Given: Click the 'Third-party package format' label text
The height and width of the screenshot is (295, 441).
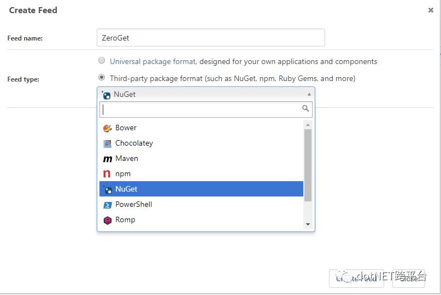Looking at the screenshot, I should (156, 78).
